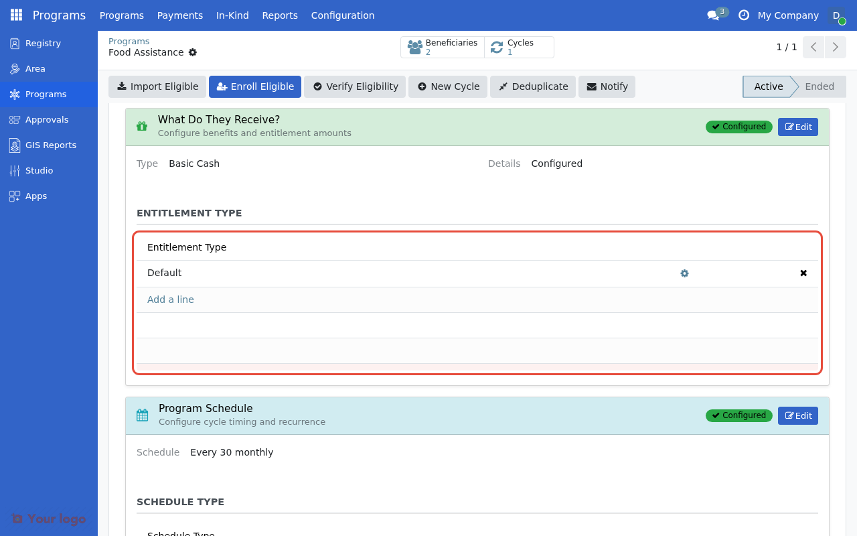Open the Approvals section
This screenshot has height=536, width=857.
point(46,119)
